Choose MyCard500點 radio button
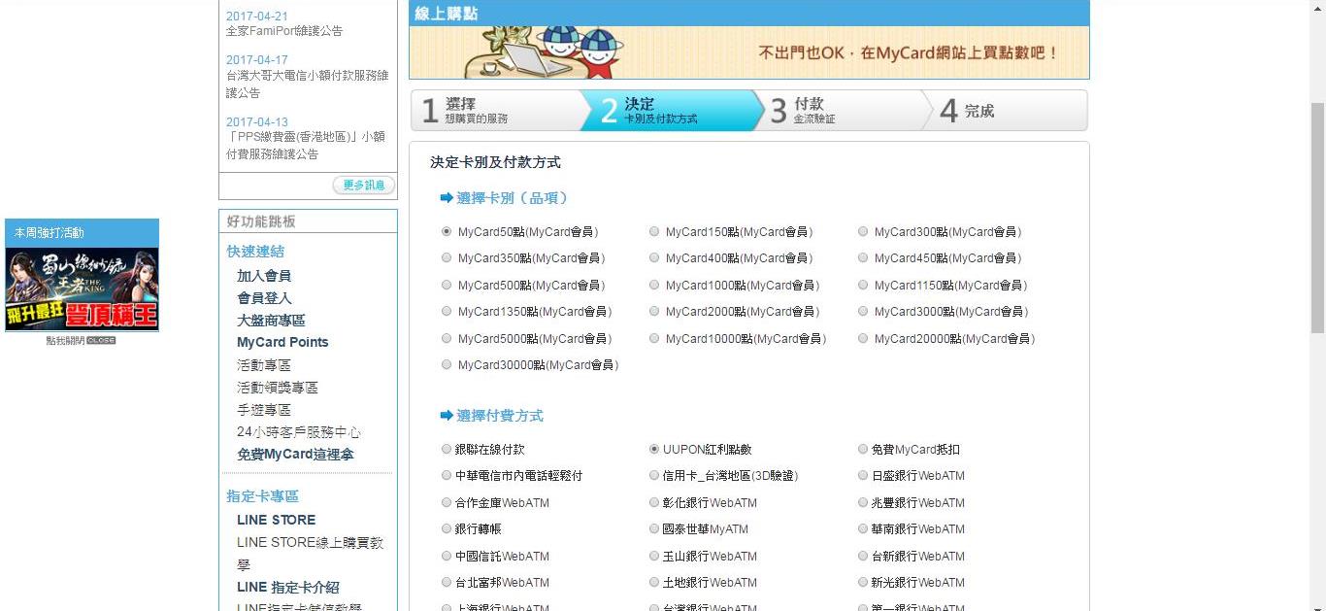 point(447,286)
